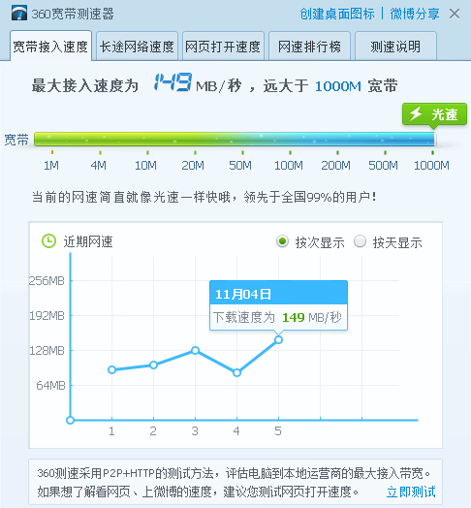Click the 光速 lightning badge
The image size is (471, 508).
(x=434, y=114)
